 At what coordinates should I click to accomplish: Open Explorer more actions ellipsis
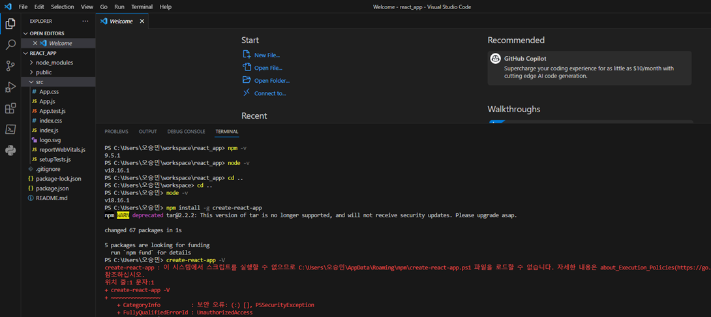85,21
